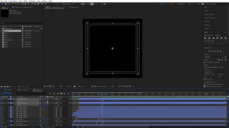The width and height of the screenshot is (229, 128).
Task: Open Range dropdown 'Work Area Extended By Current'
Action: point(215,67)
